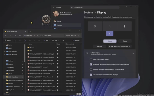Click the Explorer search magnifier icon
Screen dimensions: 154x96
click(79, 36)
